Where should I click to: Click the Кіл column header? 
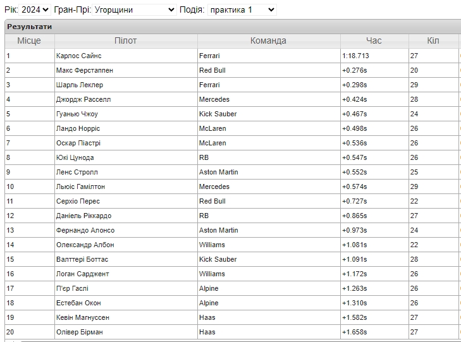tap(433, 41)
